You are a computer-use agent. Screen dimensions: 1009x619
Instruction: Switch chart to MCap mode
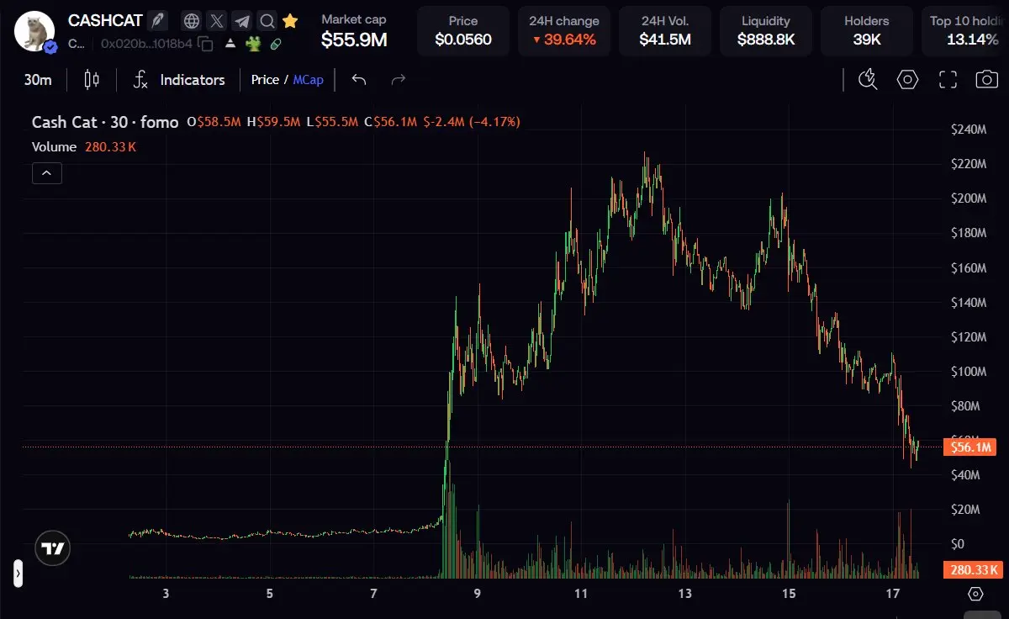click(308, 80)
